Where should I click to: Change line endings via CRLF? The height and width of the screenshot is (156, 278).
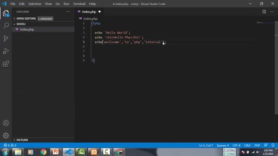247,146
